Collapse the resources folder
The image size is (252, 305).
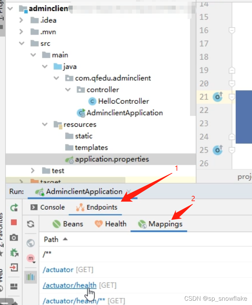[45, 124]
